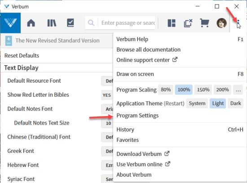This screenshot has height=183, width=247.
Task: Click the three-dot more menu icon
Action: [x=238, y=23]
